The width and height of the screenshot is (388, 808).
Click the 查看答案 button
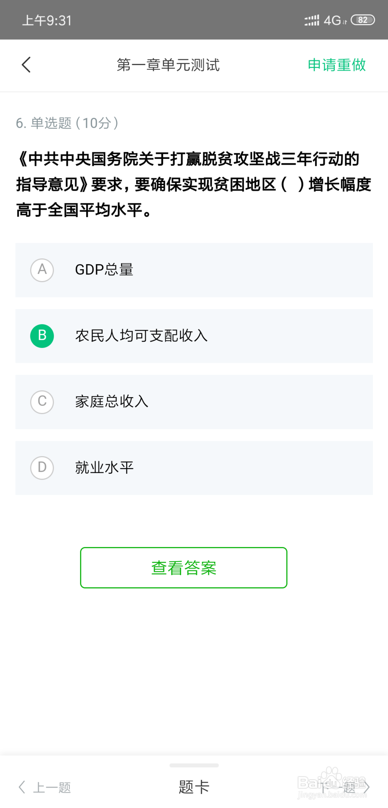tap(184, 568)
